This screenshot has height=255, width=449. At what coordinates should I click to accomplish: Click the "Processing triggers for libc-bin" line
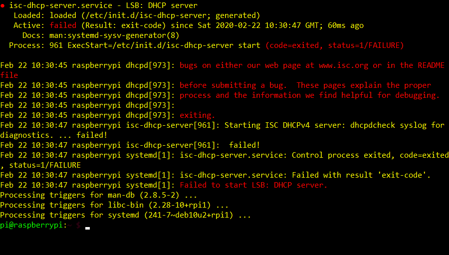115,205
